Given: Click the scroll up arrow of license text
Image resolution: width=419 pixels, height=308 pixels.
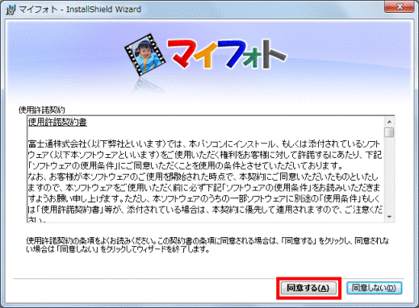Looking at the screenshot, I should (389, 122).
